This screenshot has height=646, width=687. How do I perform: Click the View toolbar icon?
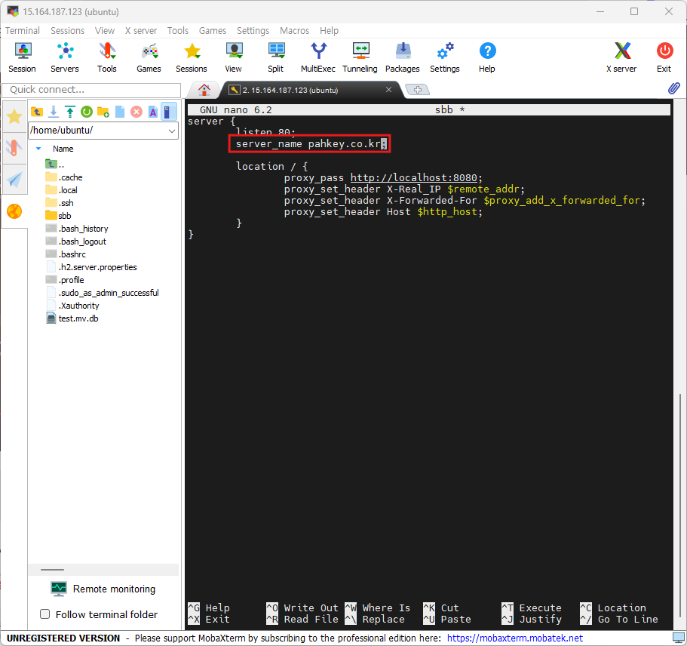click(x=234, y=57)
